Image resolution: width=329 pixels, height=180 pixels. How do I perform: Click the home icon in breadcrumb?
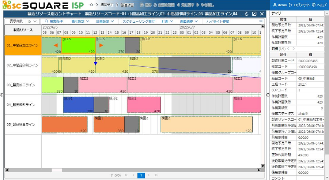click(x=91, y=5)
